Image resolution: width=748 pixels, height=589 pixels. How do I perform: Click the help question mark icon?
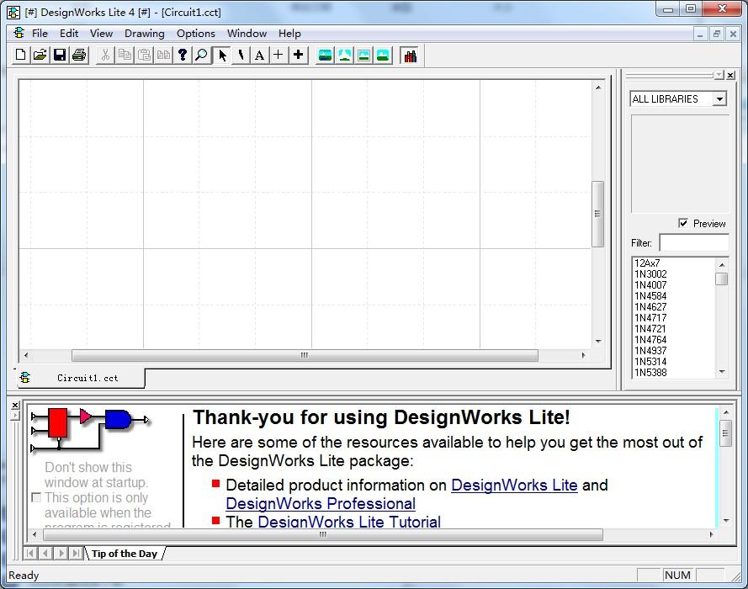183,56
